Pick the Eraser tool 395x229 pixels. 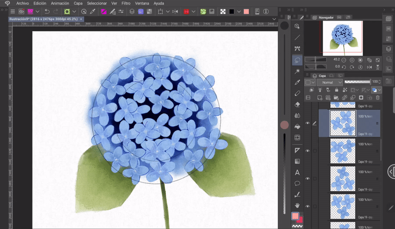297,104
